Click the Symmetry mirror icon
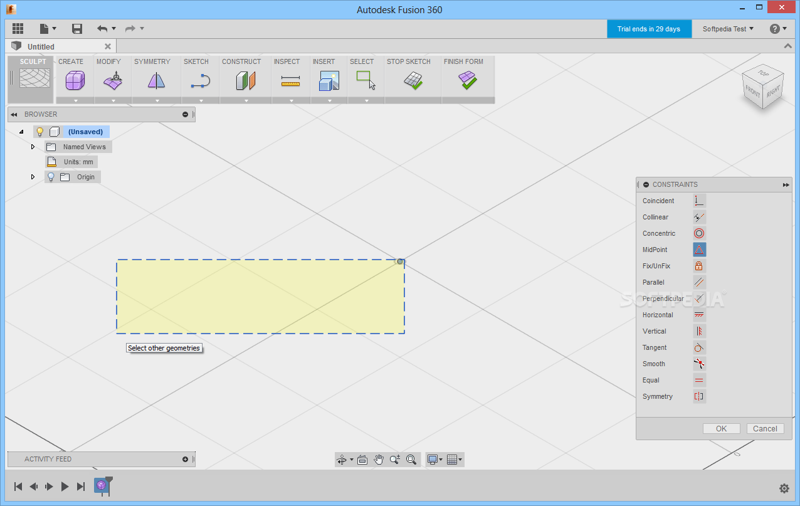Viewport: 800px width, 506px height. 157,80
